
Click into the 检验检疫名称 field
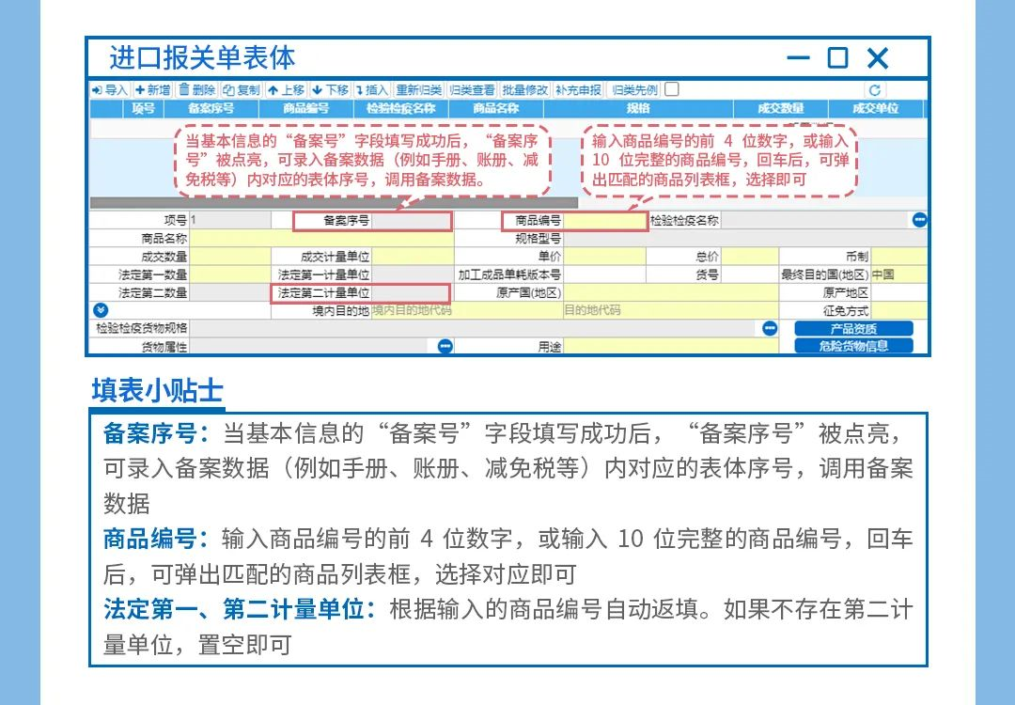coord(816,220)
